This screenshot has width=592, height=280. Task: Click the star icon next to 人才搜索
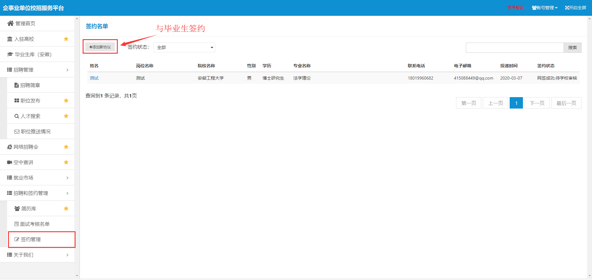pyautogui.click(x=66, y=116)
